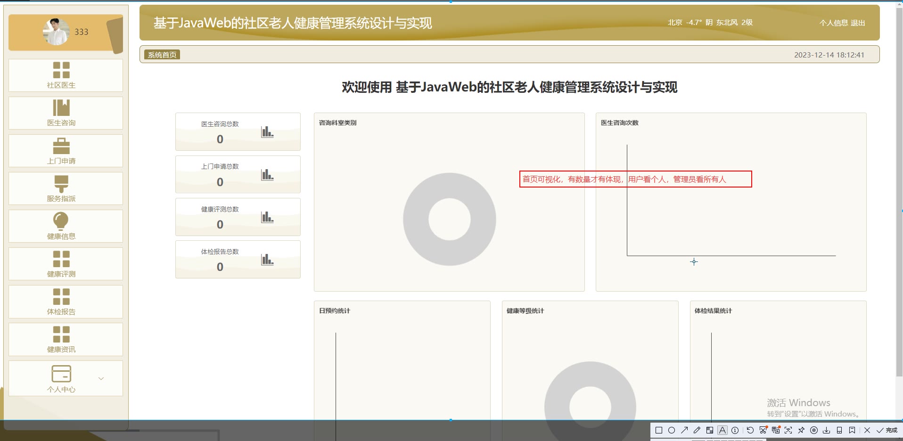The image size is (903, 441).
Task: Select the rectangle tool in screenshot toolbar
Action: click(x=659, y=430)
